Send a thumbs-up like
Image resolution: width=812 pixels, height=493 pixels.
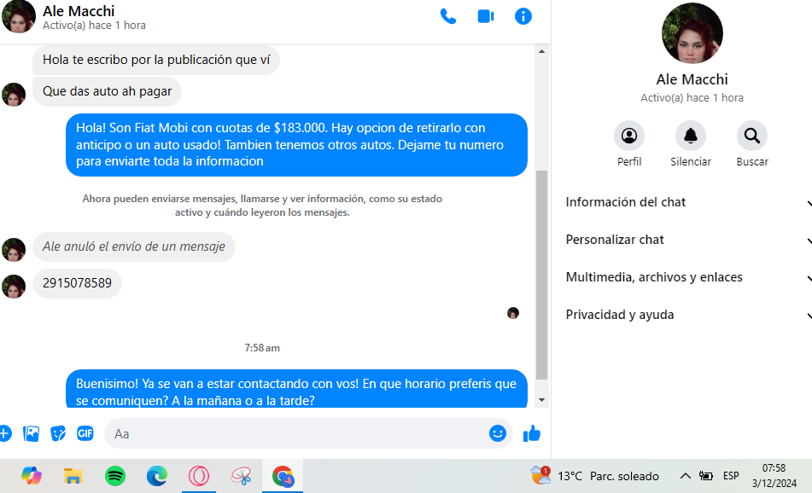tap(532, 433)
